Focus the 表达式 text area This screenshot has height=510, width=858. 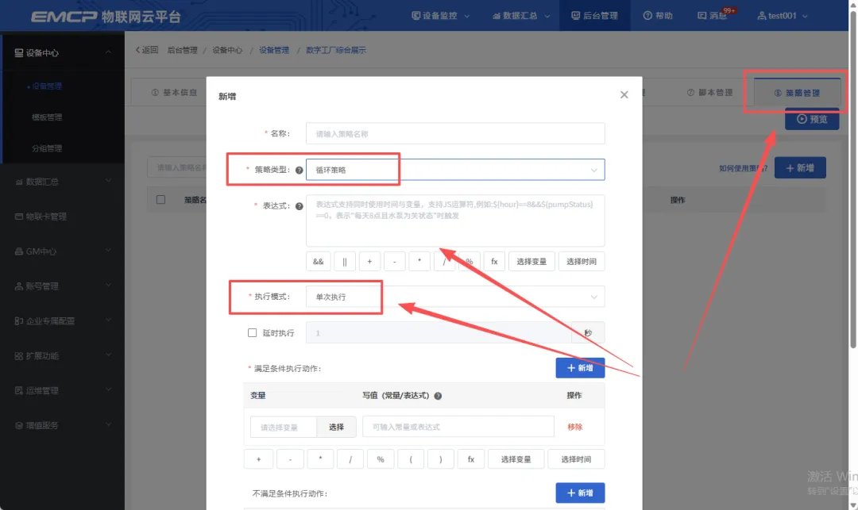click(455, 220)
